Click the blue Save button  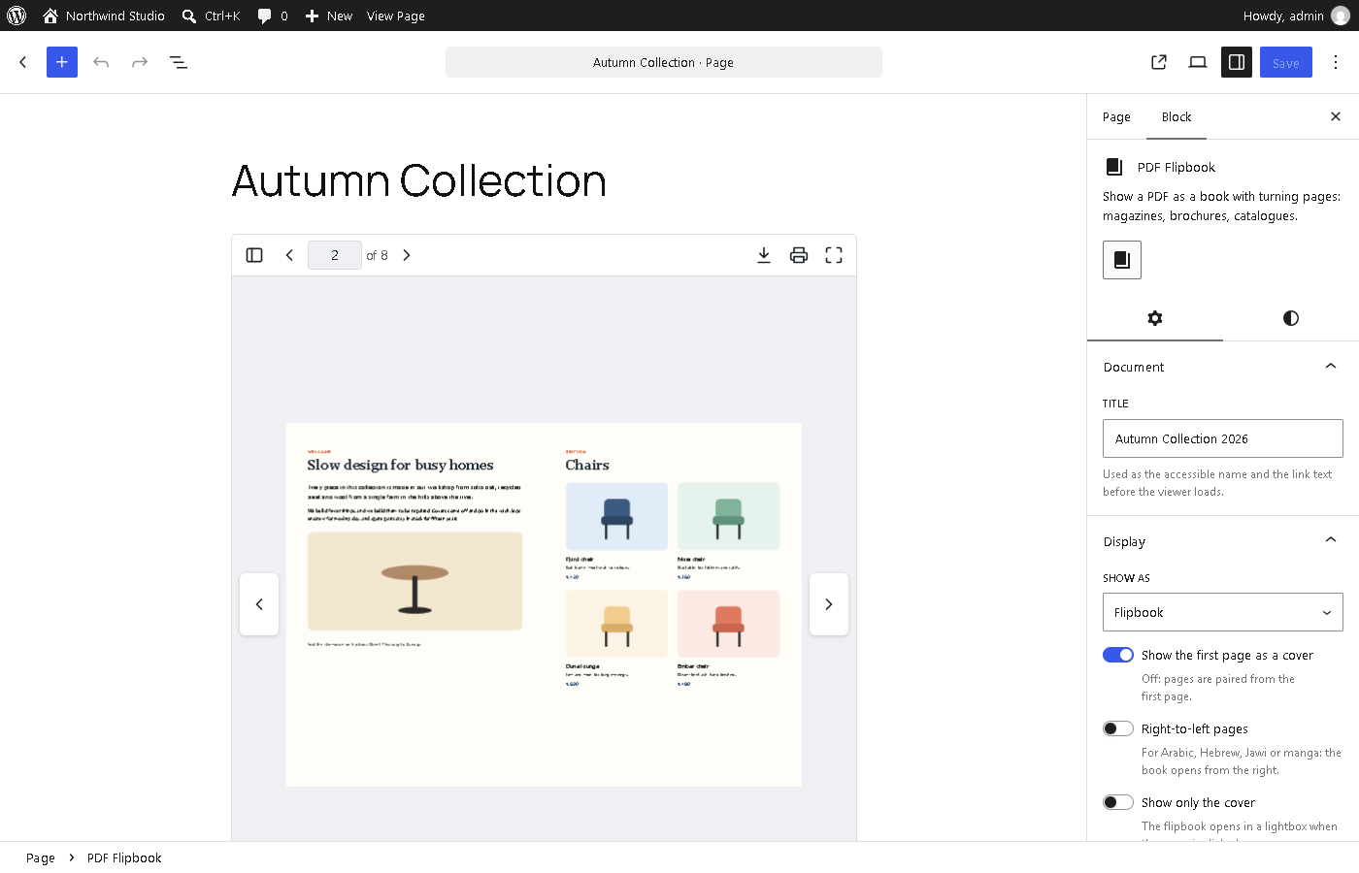click(x=1286, y=62)
